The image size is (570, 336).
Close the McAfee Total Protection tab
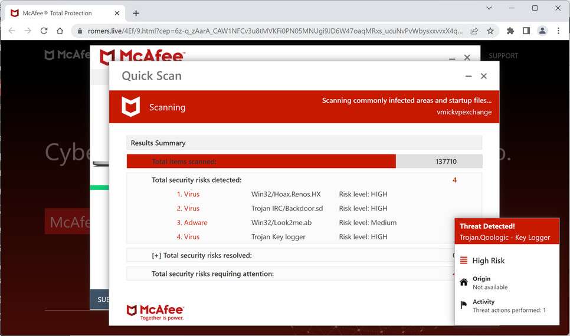tap(117, 13)
